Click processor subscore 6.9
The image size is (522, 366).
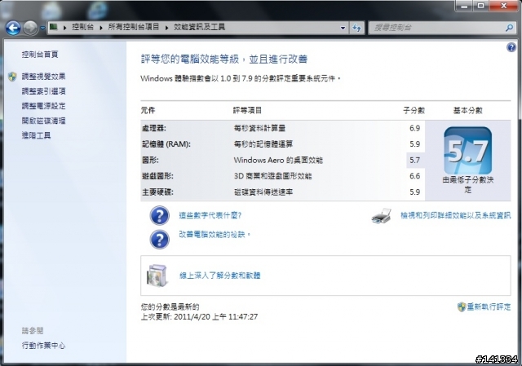click(x=415, y=128)
